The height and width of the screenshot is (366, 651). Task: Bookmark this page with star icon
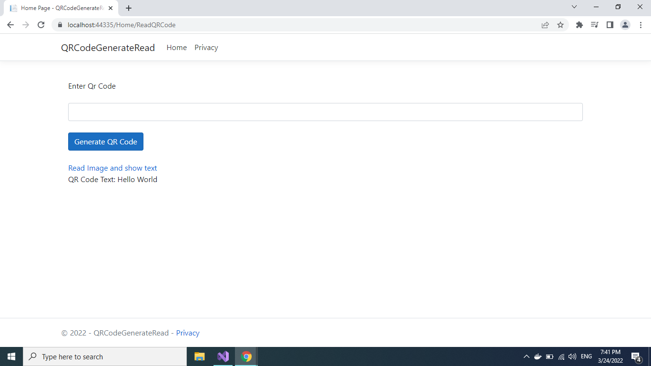pyautogui.click(x=560, y=25)
